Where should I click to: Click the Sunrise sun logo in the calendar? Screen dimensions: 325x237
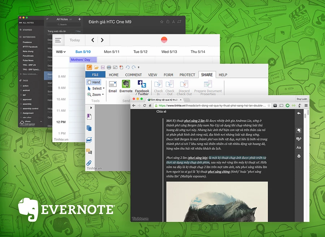pyautogui.click(x=164, y=40)
